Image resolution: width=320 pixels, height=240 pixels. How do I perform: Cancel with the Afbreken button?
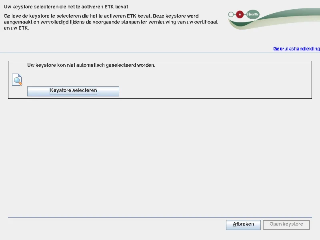[243, 225]
